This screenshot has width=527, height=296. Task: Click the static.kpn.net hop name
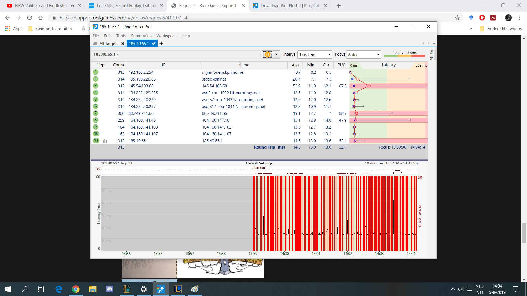point(214,79)
